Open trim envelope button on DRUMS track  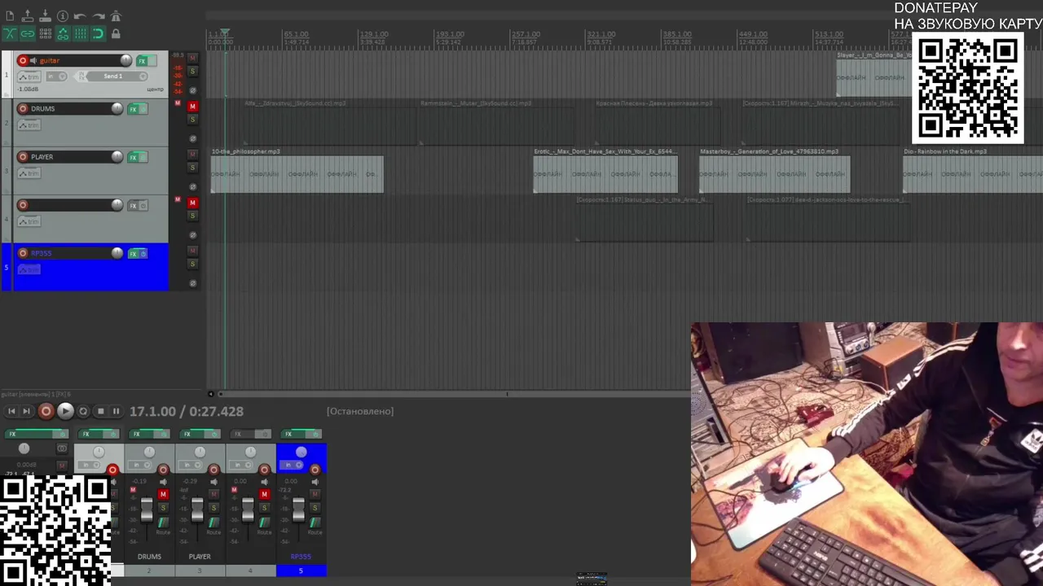pyautogui.click(x=29, y=125)
